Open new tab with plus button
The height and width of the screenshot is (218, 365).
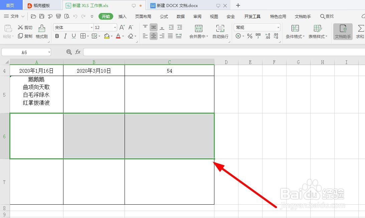point(238,5)
